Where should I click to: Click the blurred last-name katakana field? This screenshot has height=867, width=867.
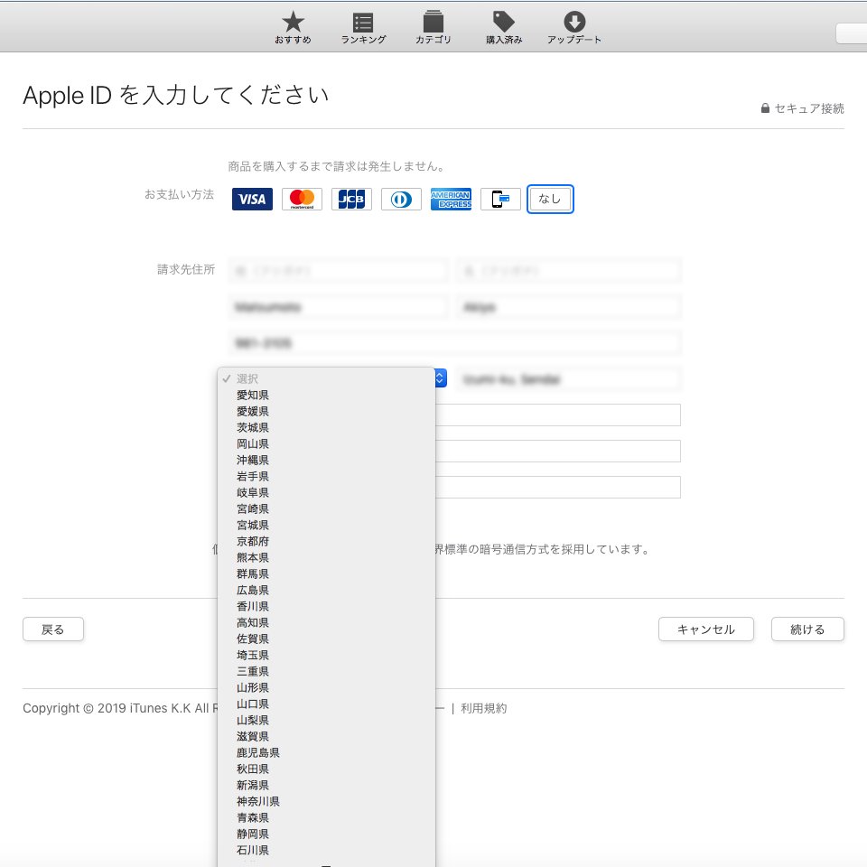338,271
